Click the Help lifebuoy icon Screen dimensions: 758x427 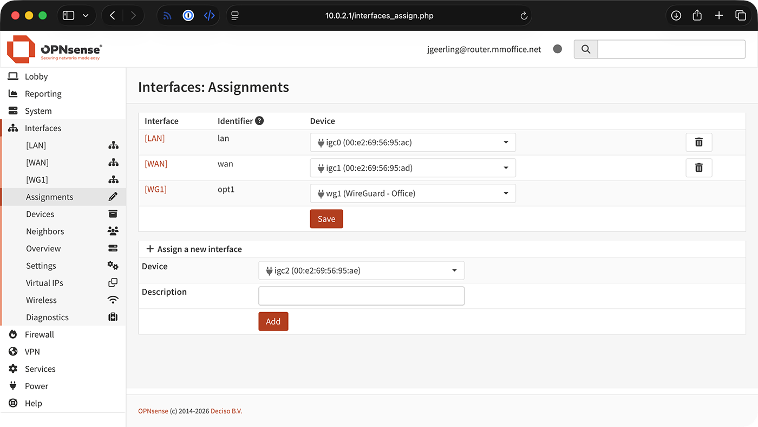[13, 403]
